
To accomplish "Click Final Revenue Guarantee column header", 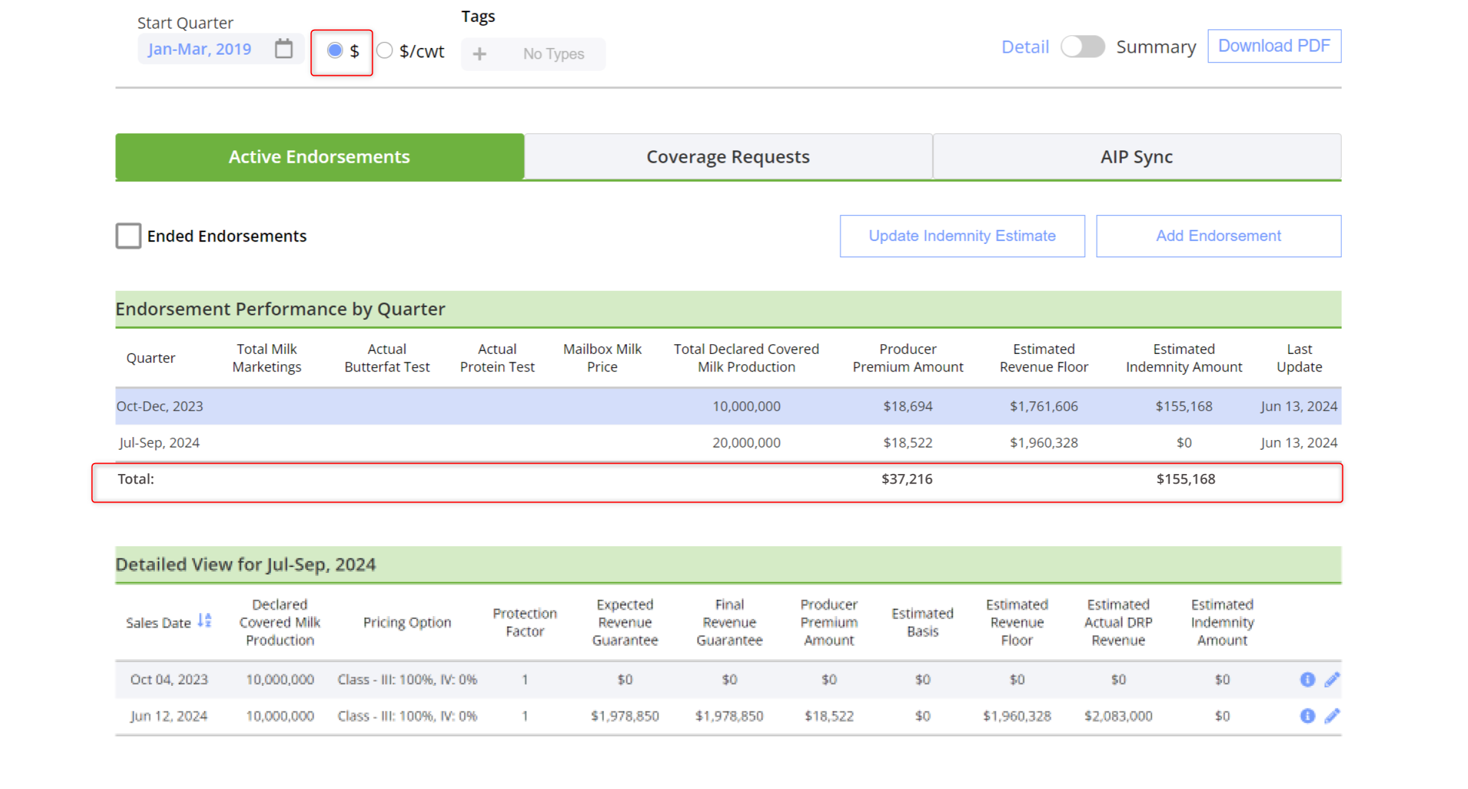I will point(729,622).
